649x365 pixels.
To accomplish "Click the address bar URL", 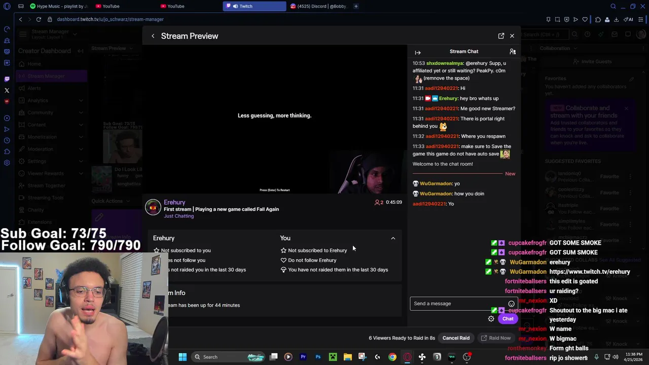I will [110, 19].
